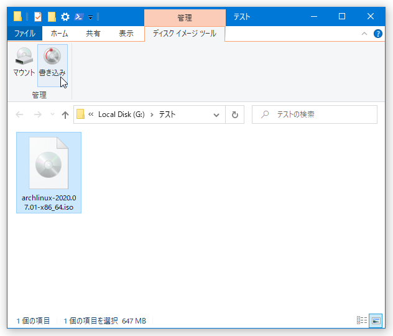Viewport: 393px width, 336px height.
Task: Click the folder icon in title bar corner
Action: [x=17, y=17]
